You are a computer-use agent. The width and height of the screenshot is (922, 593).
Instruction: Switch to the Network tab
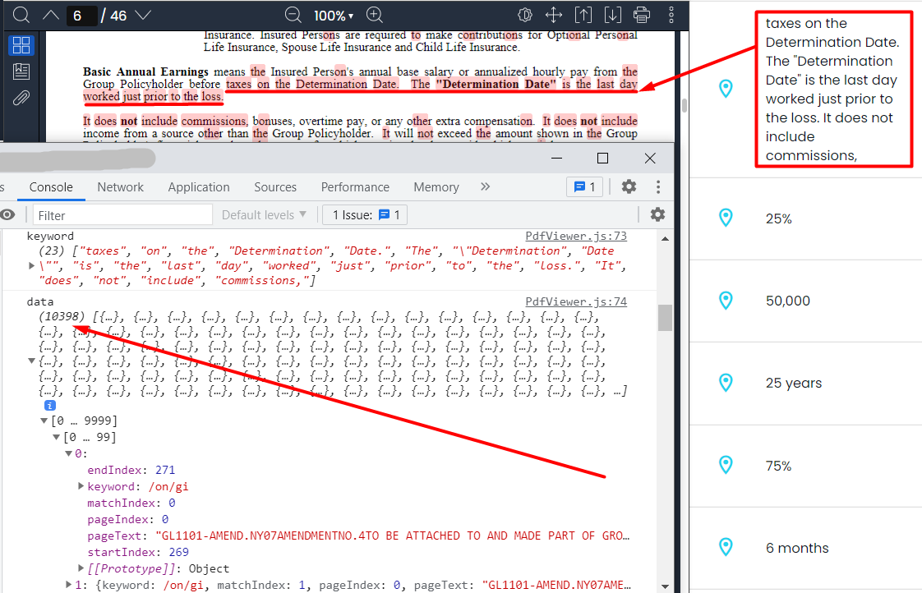120,187
